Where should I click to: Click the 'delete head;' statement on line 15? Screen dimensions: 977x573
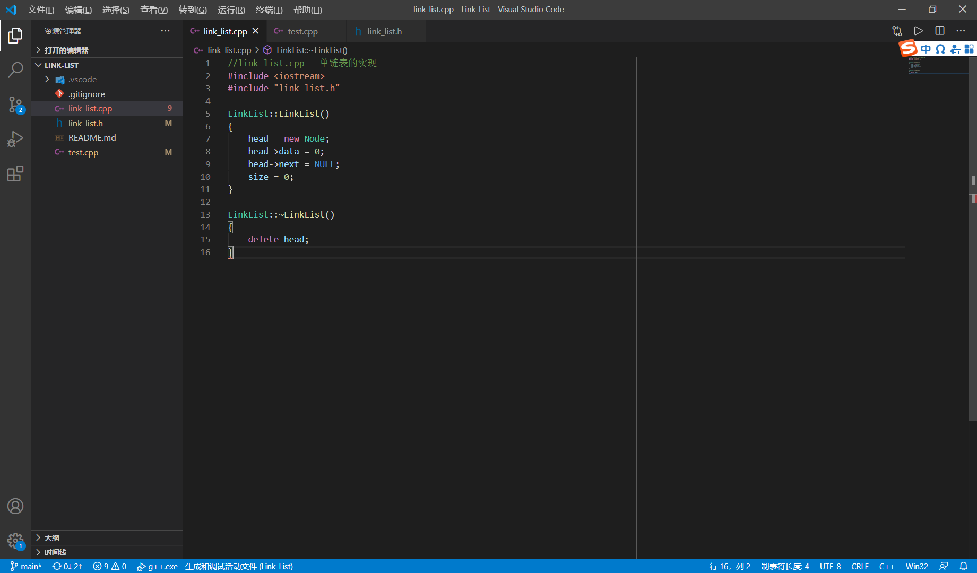point(278,239)
